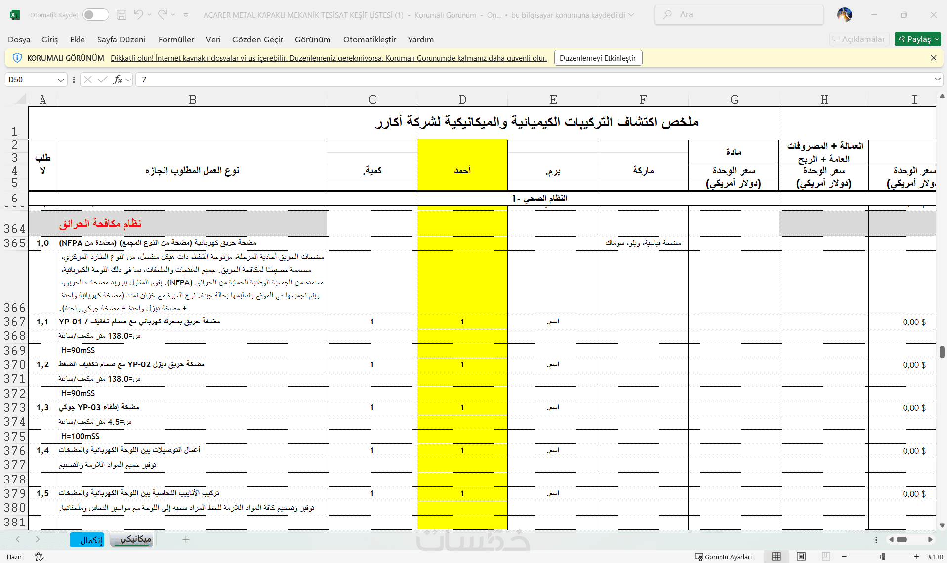
Task: Open the Name Box dropdown arrow
Action: 61,80
